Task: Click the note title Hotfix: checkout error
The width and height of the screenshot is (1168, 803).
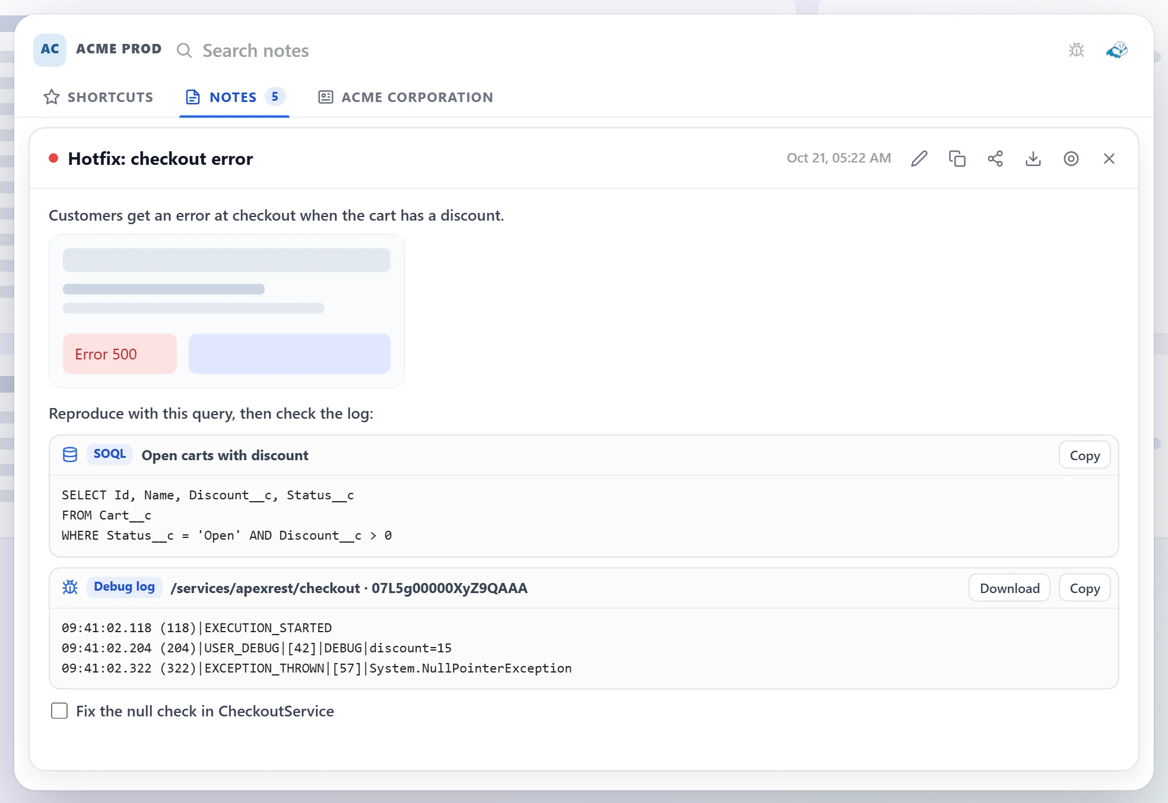Action: (x=160, y=158)
